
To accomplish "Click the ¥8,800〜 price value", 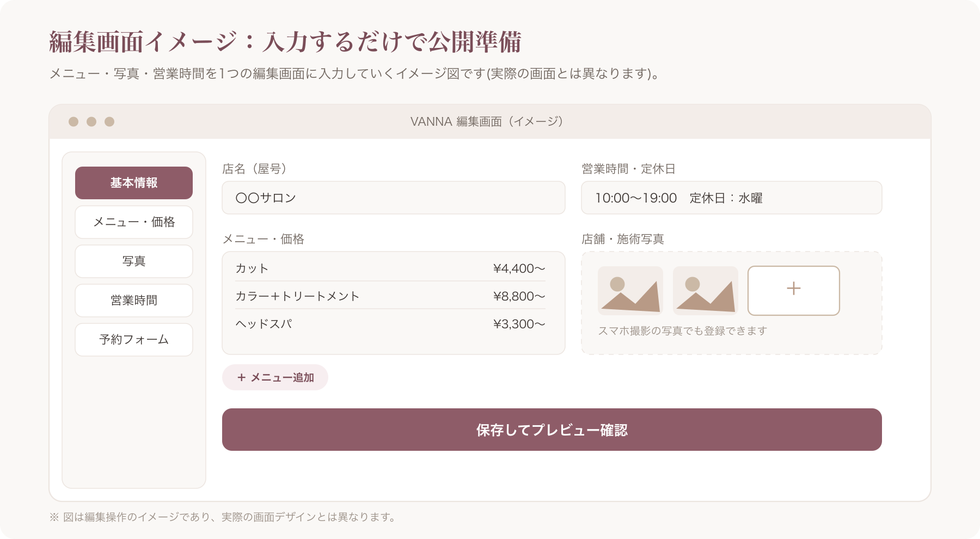I will click(519, 296).
